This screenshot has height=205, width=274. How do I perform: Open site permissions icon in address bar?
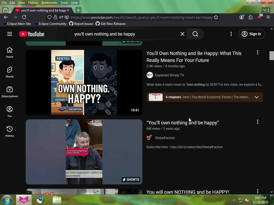pyautogui.click(x=61, y=17)
